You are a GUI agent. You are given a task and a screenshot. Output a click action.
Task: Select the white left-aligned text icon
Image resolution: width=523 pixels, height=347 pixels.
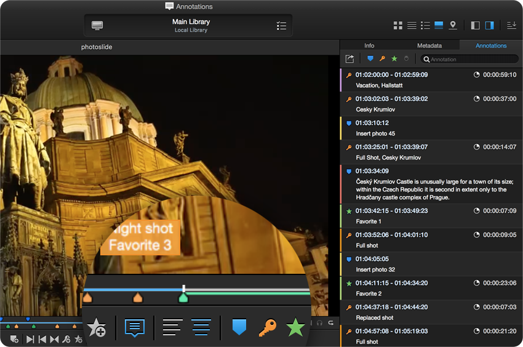(x=172, y=327)
